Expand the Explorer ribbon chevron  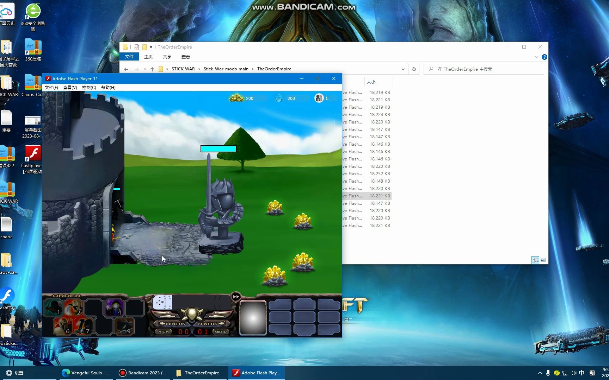tap(536, 57)
